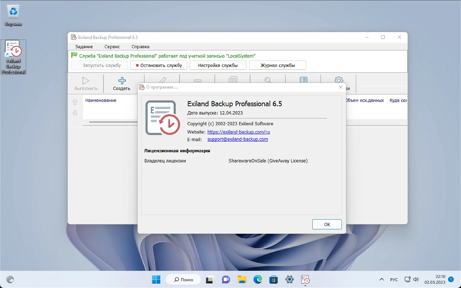Launch Microsoft Edge from the taskbar

tap(258, 280)
